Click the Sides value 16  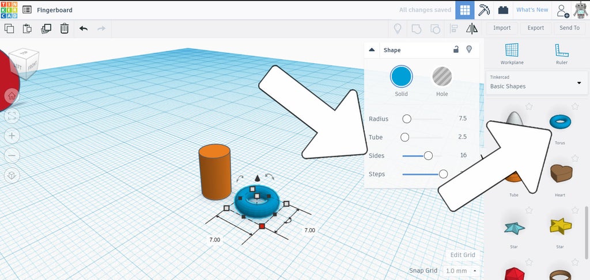[463, 155]
